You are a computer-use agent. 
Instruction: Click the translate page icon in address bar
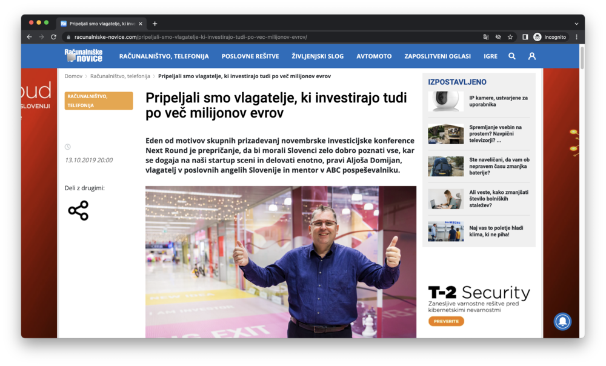point(486,37)
